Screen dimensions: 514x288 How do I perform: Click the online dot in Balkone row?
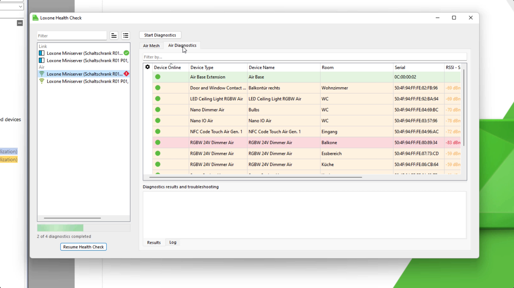[x=158, y=143]
